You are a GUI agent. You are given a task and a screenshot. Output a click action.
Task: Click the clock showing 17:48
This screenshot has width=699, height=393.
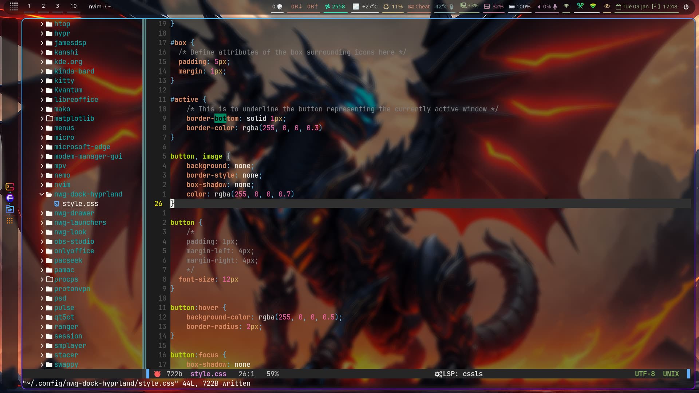click(x=670, y=7)
